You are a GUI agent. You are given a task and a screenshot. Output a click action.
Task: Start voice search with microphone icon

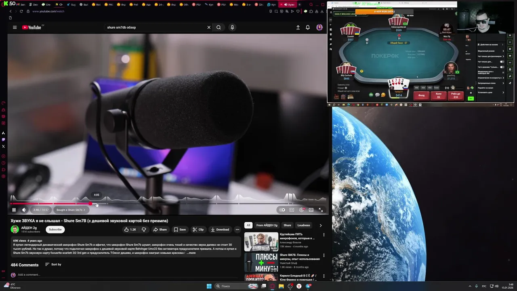pyautogui.click(x=232, y=27)
